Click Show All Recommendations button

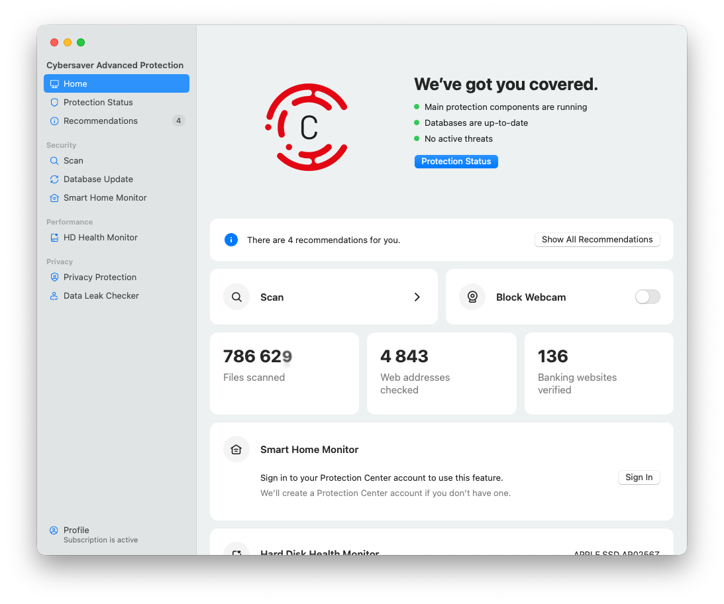pos(597,240)
